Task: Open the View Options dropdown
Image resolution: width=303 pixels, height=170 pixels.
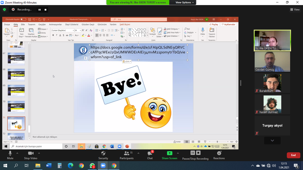Action: [x=184, y=2]
